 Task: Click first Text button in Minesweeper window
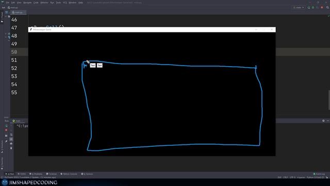93,66
